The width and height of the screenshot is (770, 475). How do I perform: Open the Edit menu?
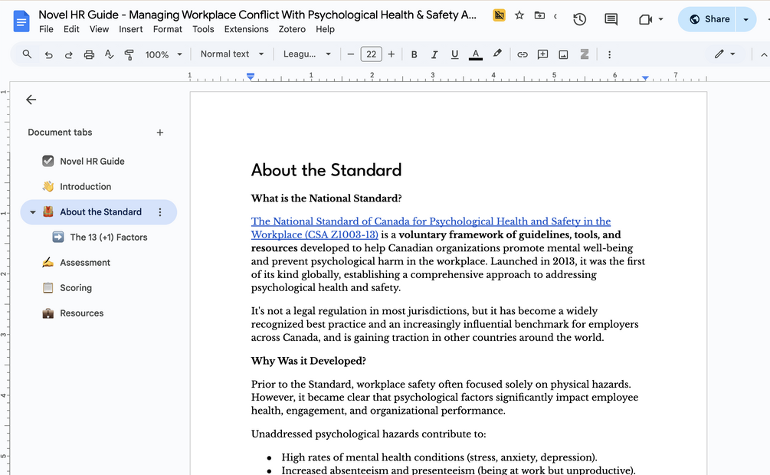pos(71,29)
